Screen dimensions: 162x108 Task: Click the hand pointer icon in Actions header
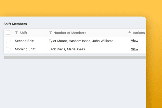tap(130, 33)
